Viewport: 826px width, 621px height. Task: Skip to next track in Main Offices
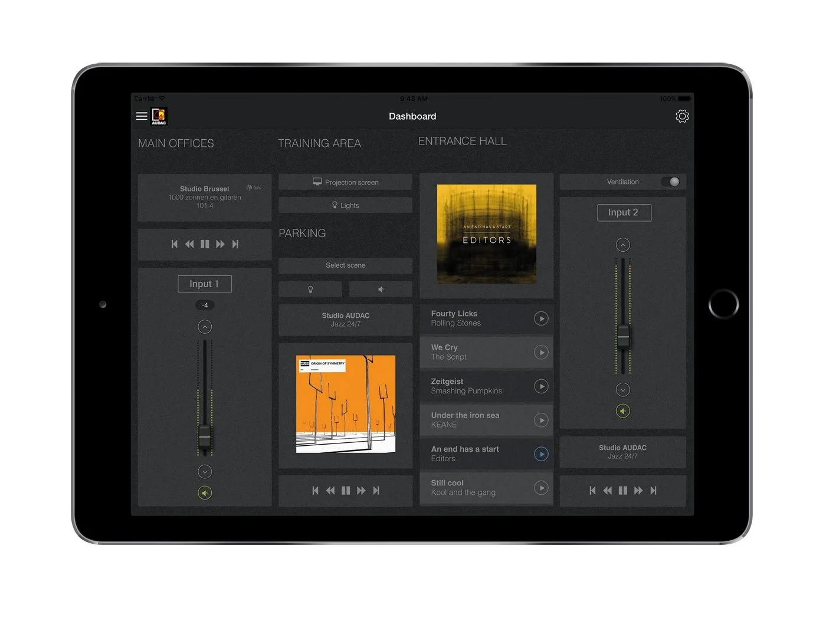pyautogui.click(x=235, y=244)
